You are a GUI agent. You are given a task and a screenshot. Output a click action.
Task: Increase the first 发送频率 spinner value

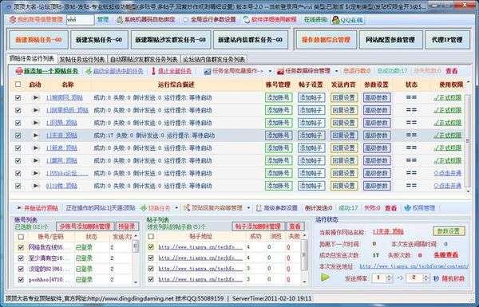[390, 276]
